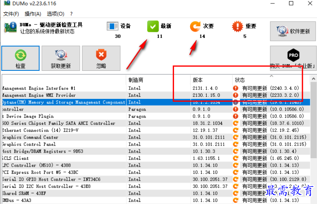Screen dimensions: 317x204
Task: Click critical icon on Device Image Plugin row
Action: (236, 116)
